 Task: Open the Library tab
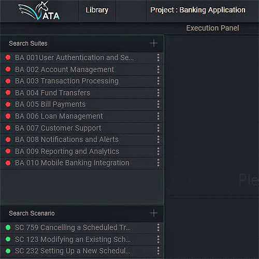(97, 10)
